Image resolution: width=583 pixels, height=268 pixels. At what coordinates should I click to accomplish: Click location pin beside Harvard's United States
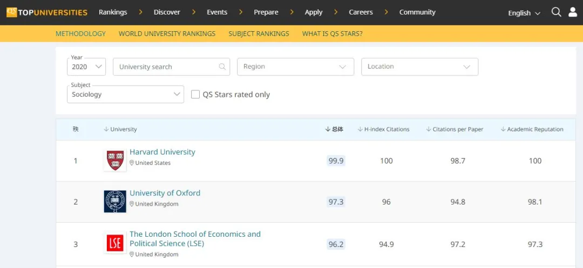pos(132,163)
